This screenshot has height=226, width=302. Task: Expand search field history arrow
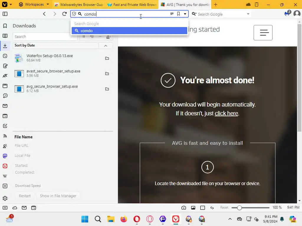[x=248, y=14]
